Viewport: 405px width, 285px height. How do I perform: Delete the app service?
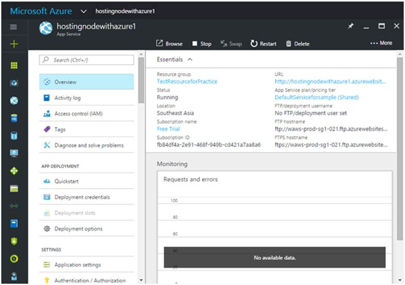click(x=298, y=44)
